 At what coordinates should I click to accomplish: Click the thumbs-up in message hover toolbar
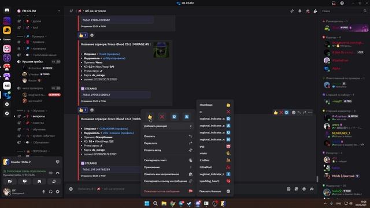[x=276, y=113]
